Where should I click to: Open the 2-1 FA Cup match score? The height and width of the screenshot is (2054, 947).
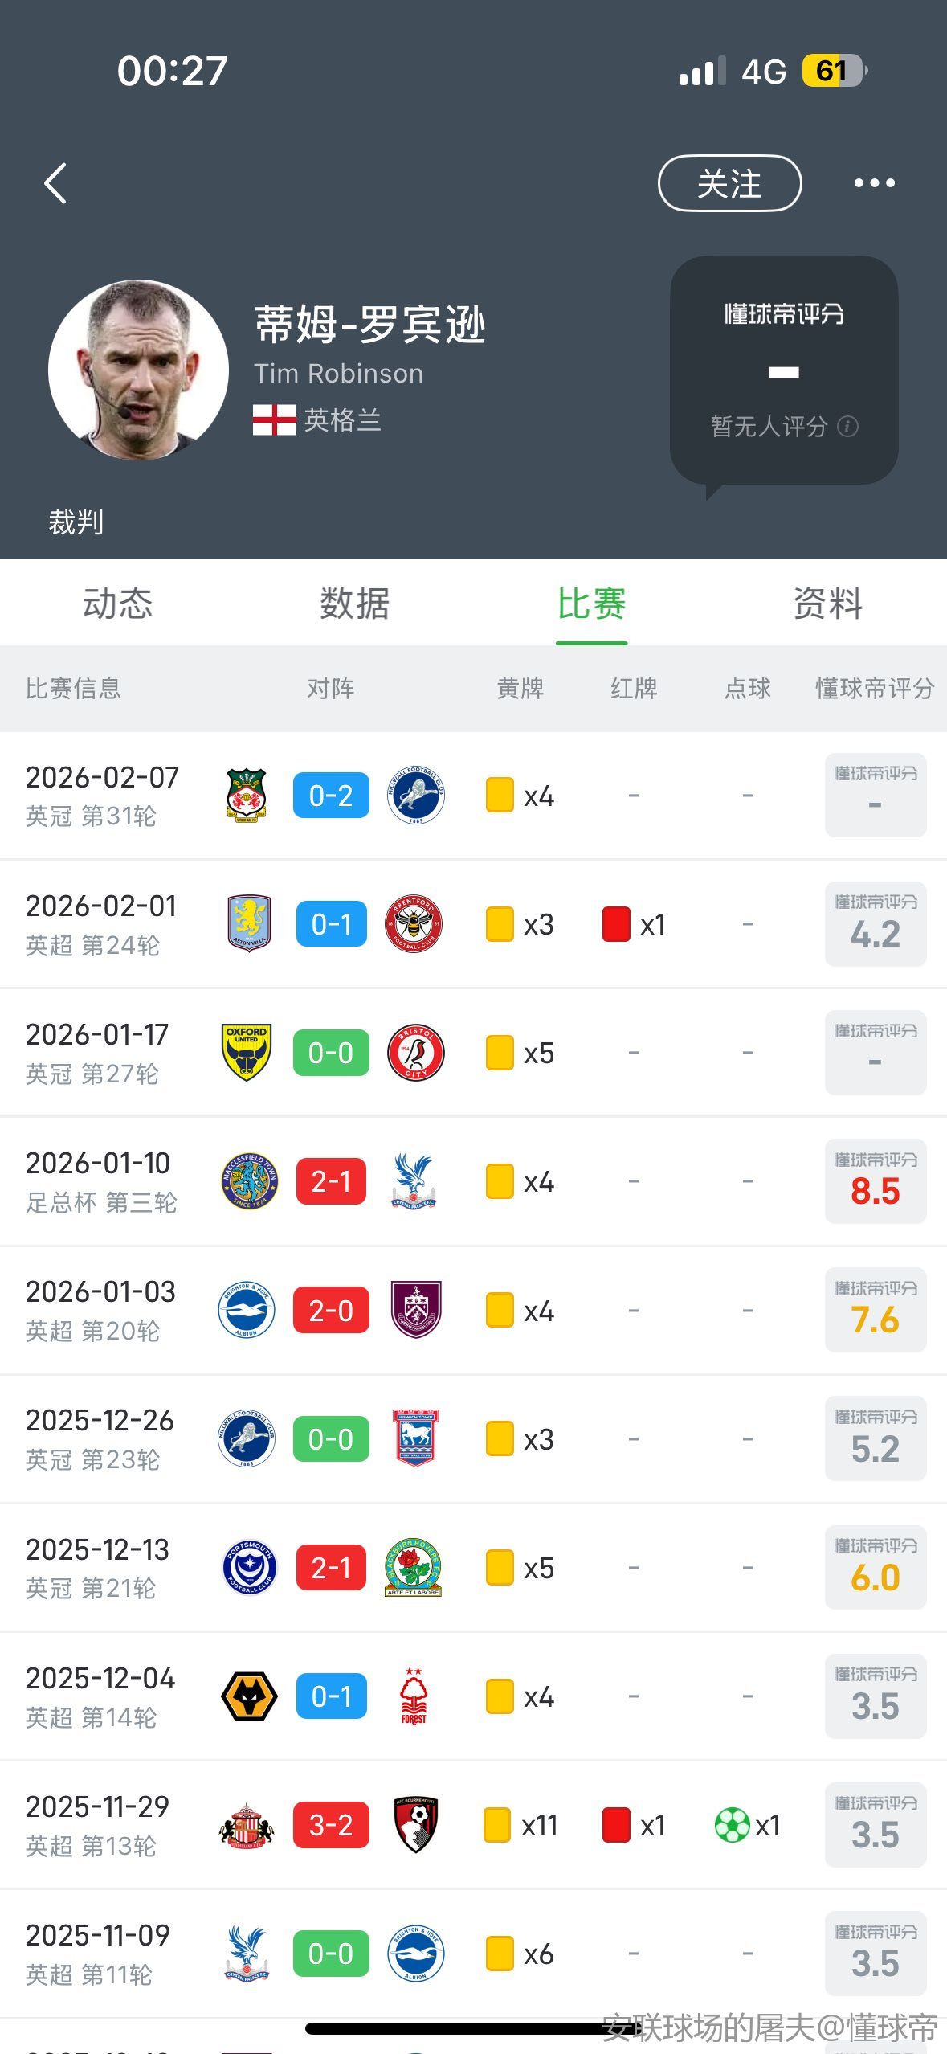click(331, 1181)
